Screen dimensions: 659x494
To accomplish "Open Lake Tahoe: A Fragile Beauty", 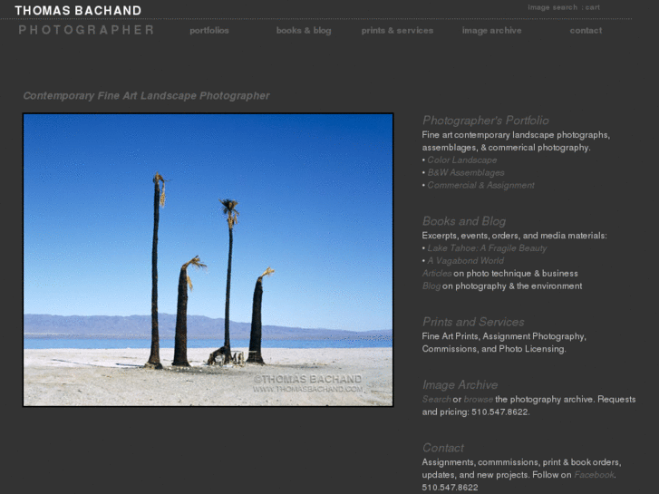I will [x=487, y=248].
